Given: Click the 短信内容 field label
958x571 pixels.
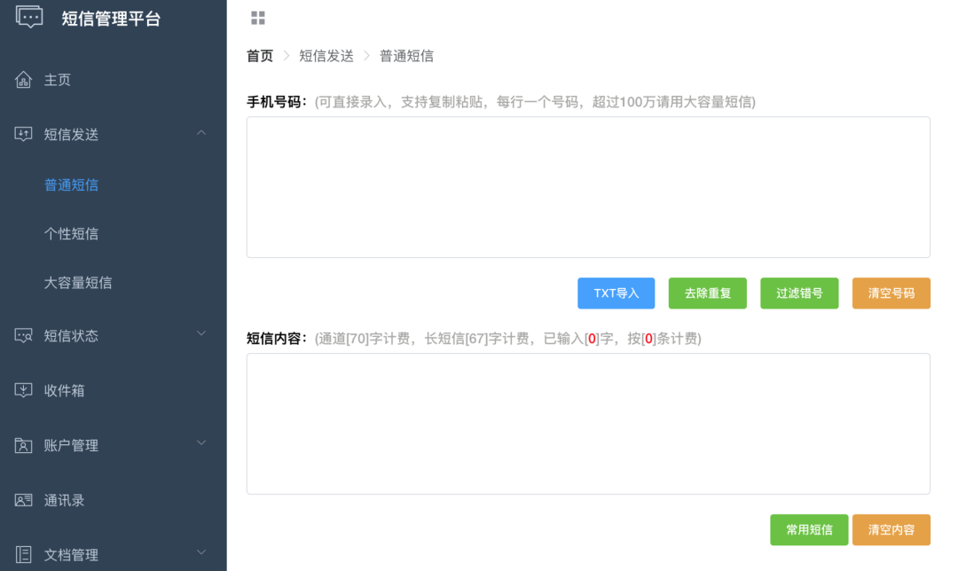Looking at the screenshot, I should [x=277, y=339].
